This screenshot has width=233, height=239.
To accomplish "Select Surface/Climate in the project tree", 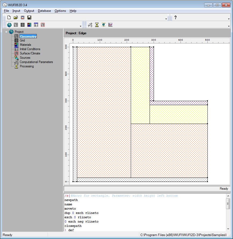I will (x=30, y=53).
